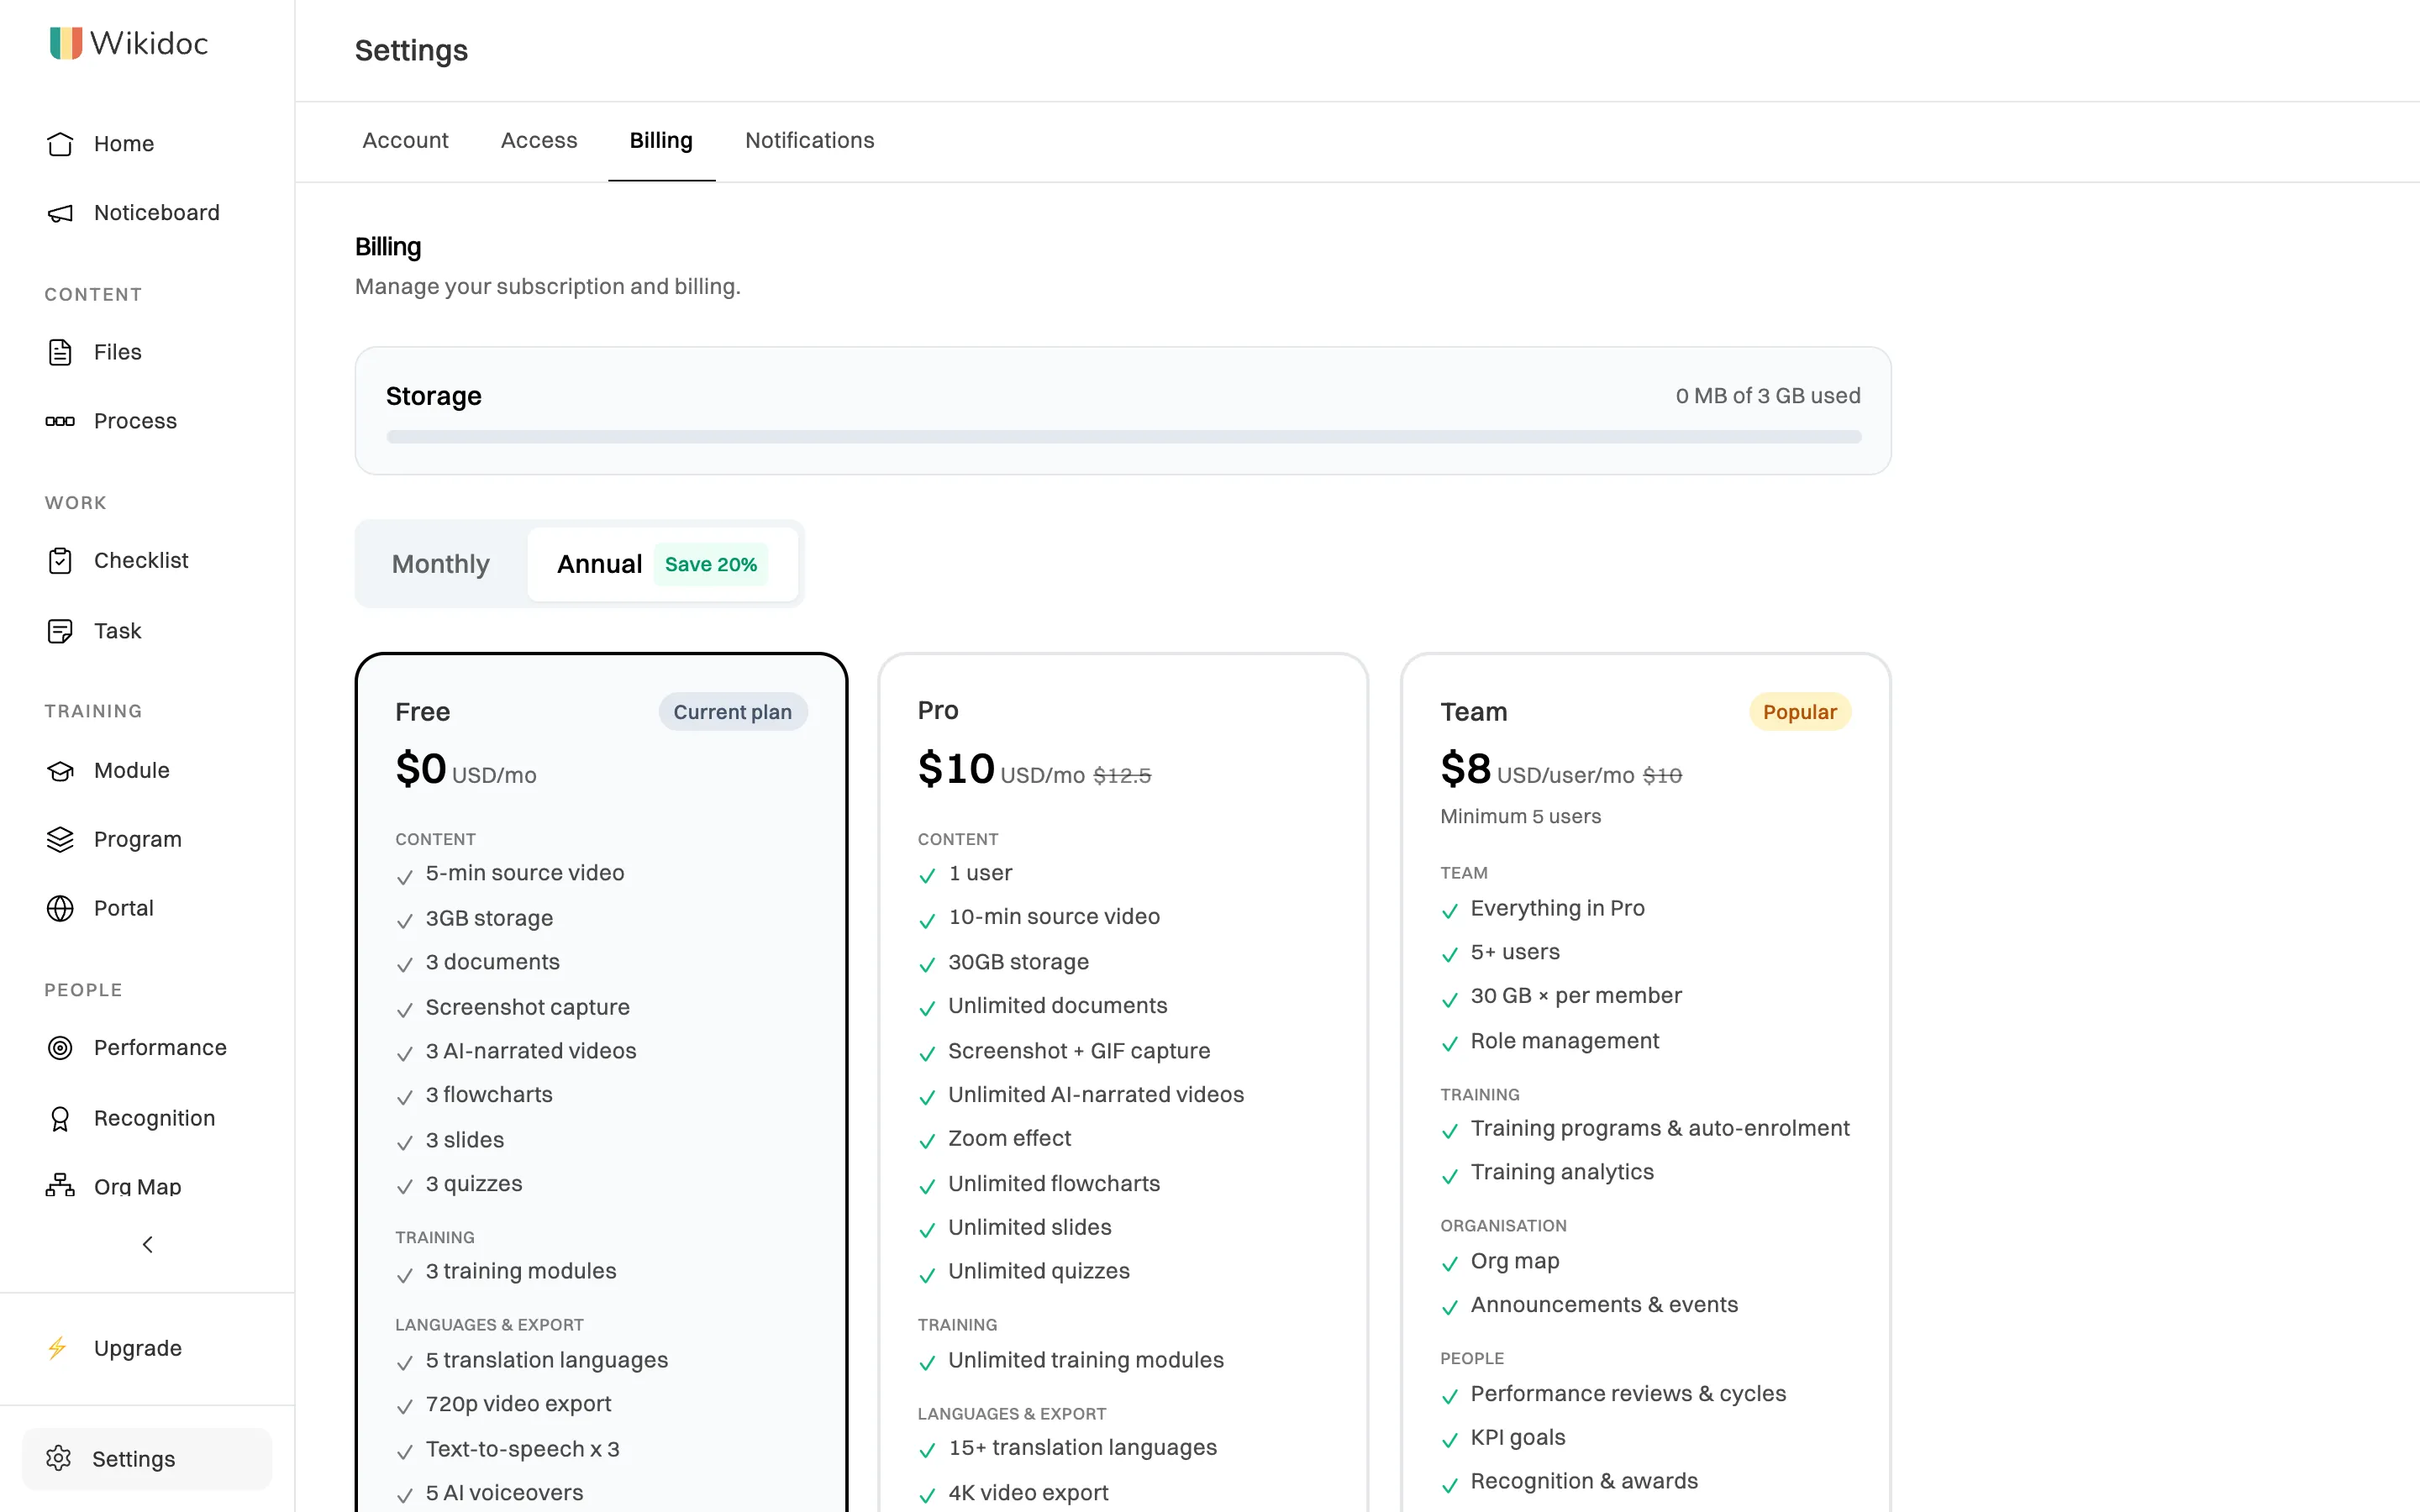Click the Task note icon
Image resolution: width=2420 pixels, height=1512 pixels.
pyautogui.click(x=60, y=631)
